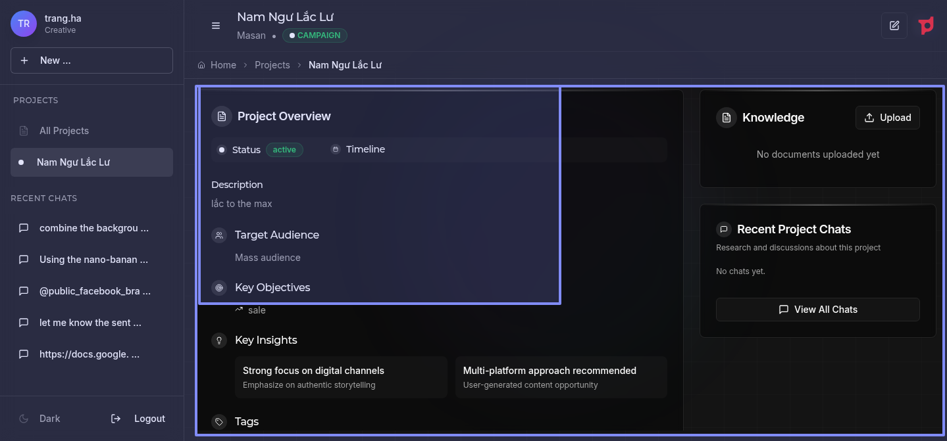Toggle the Dark theme mode
The image size is (947, 441).
[x=41, y=419]
